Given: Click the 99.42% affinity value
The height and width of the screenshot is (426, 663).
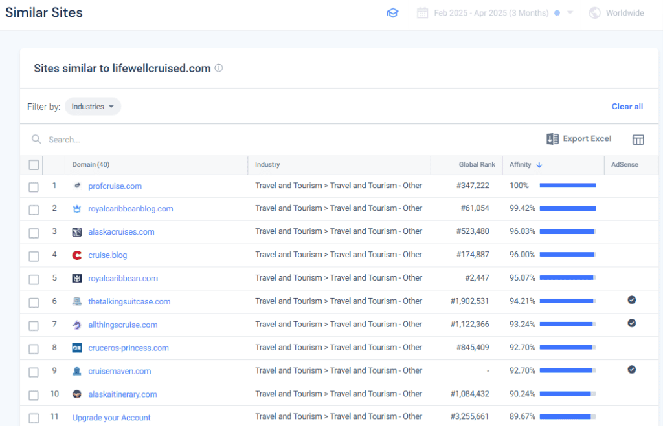Looking at the screenshot, I should click(x=523, y=208).
